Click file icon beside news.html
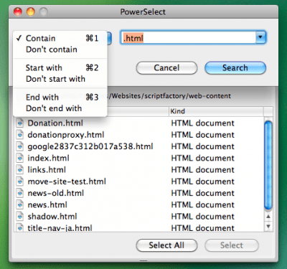The height and width of the screenshot is (269, 287). [20, 204]
